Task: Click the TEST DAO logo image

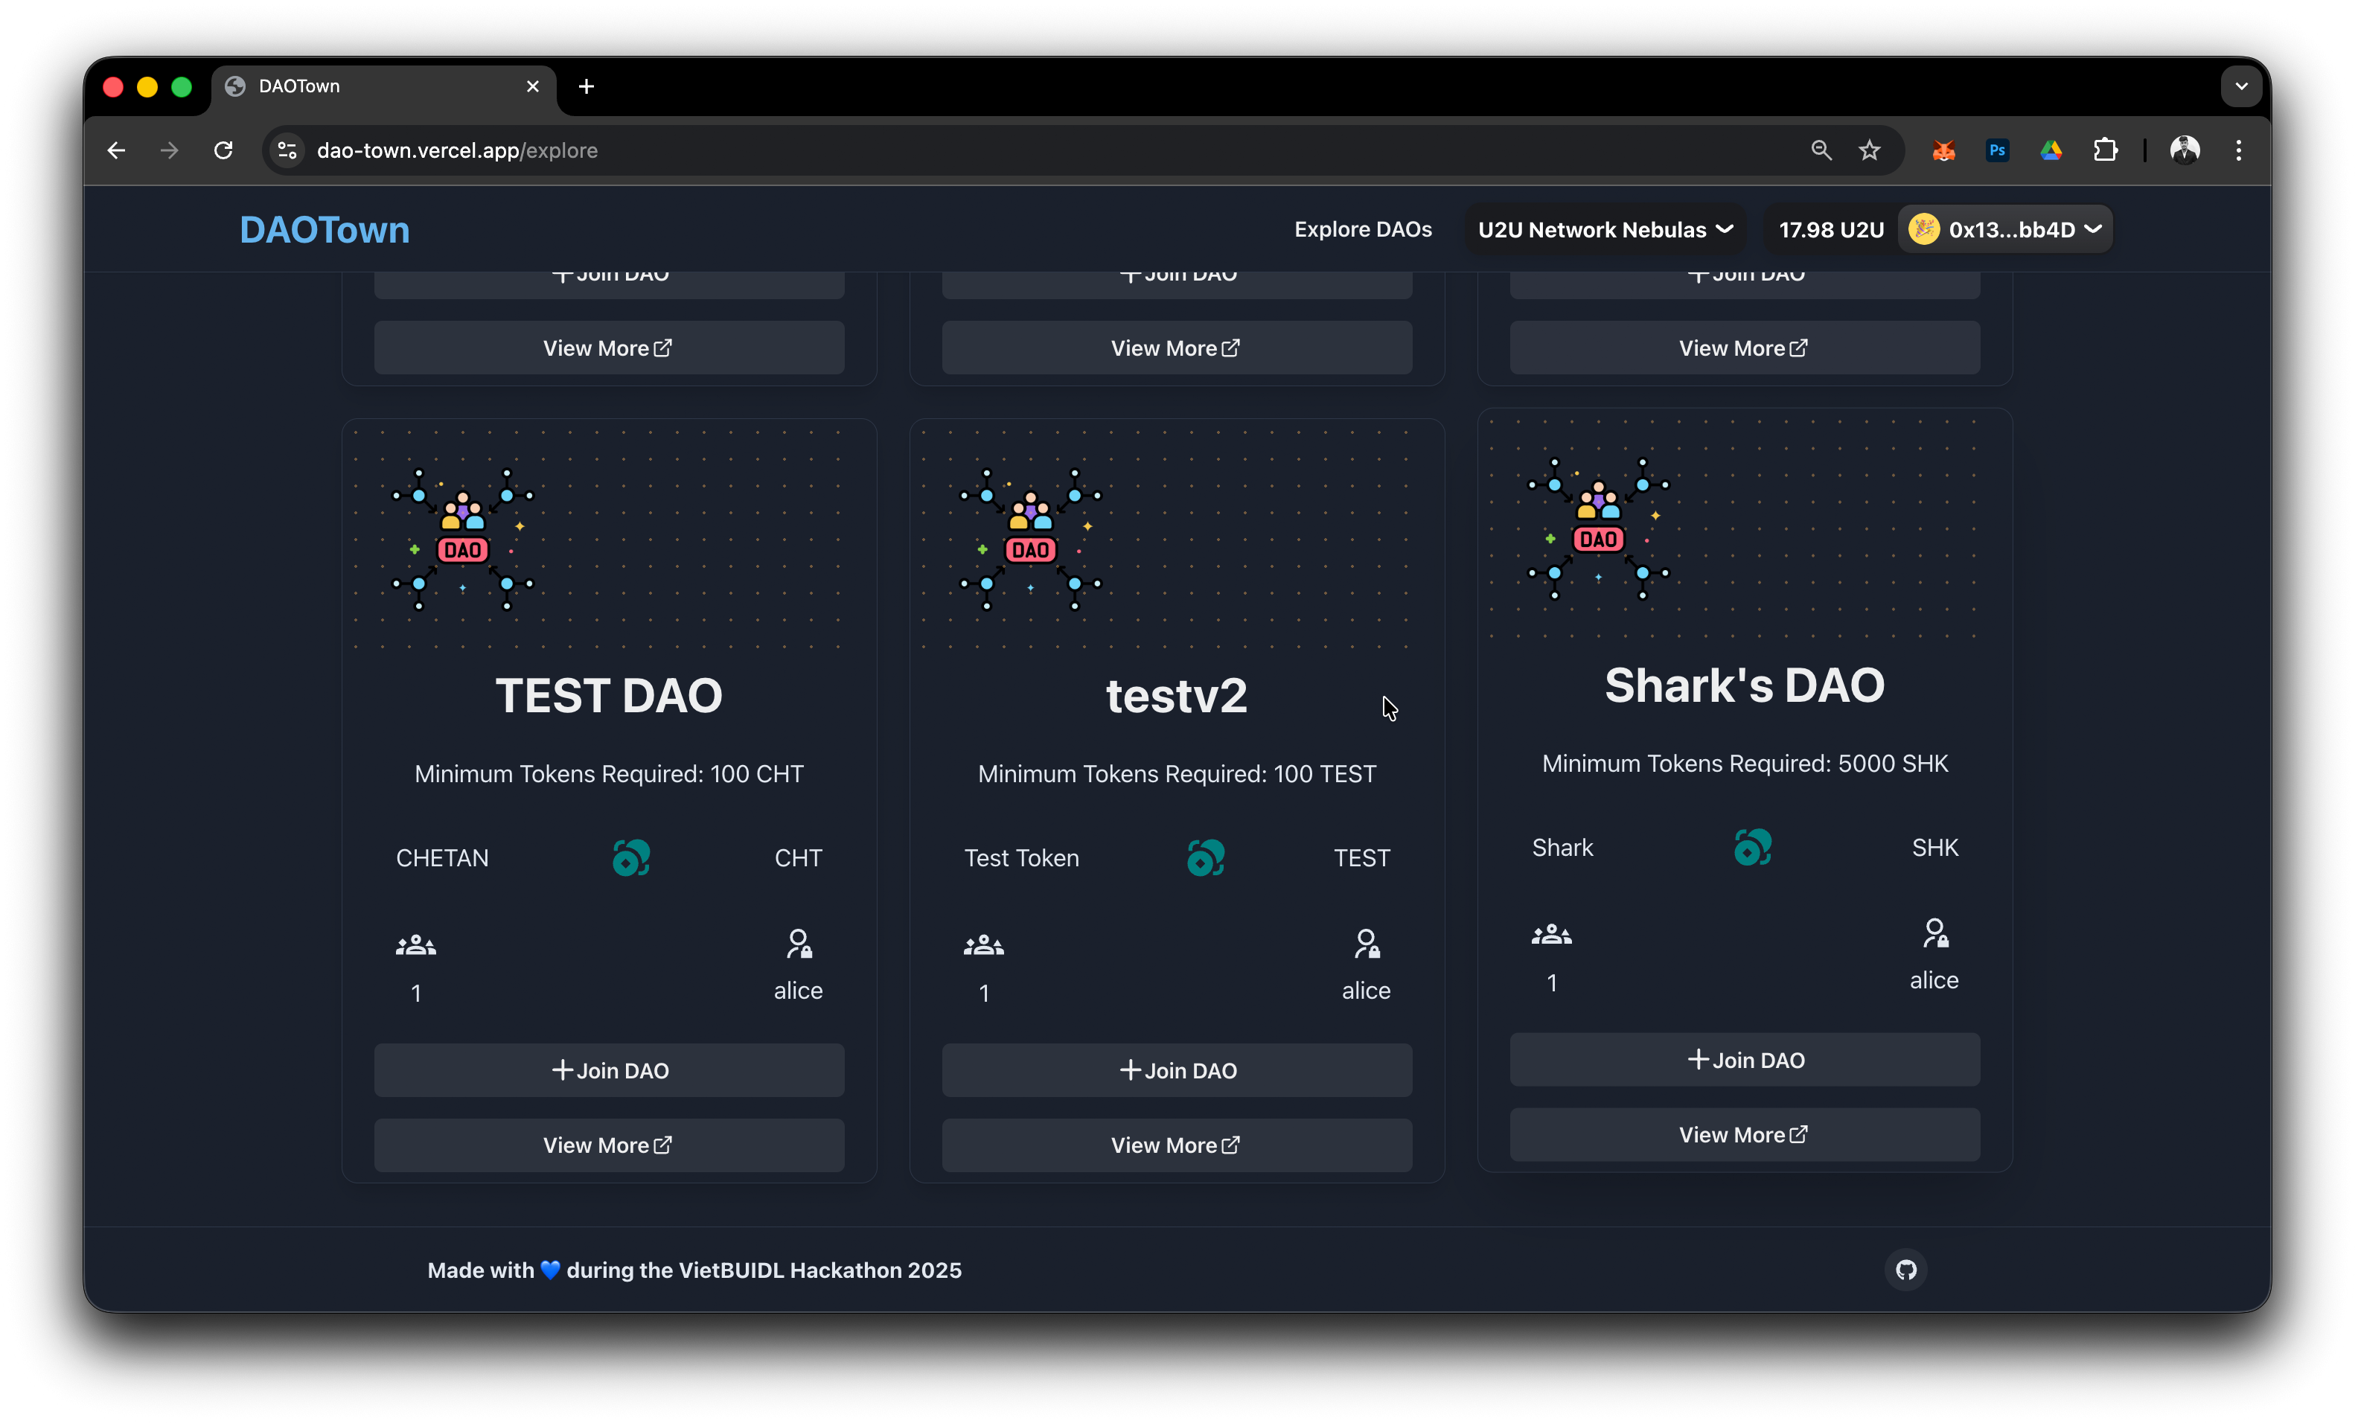Action: tap(463, 540)
